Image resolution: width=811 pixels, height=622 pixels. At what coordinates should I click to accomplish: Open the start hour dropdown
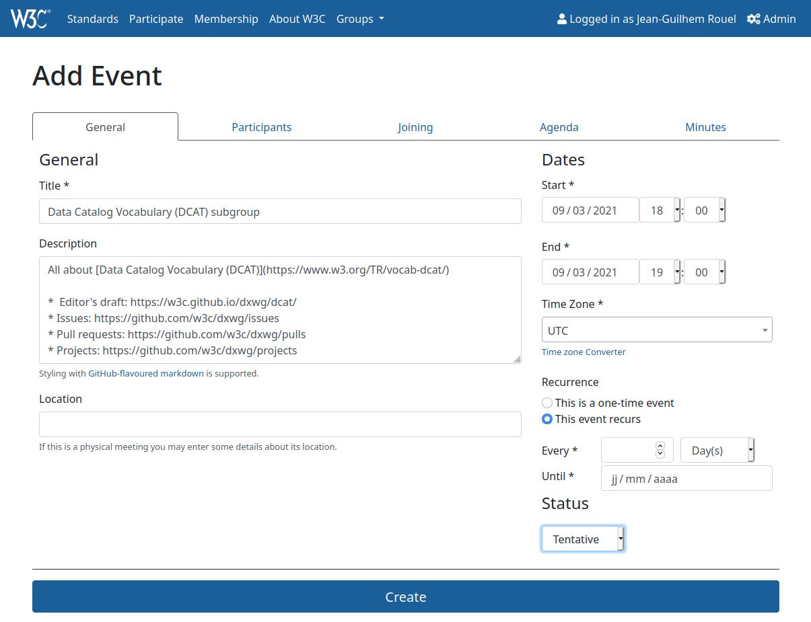(660, 210)
